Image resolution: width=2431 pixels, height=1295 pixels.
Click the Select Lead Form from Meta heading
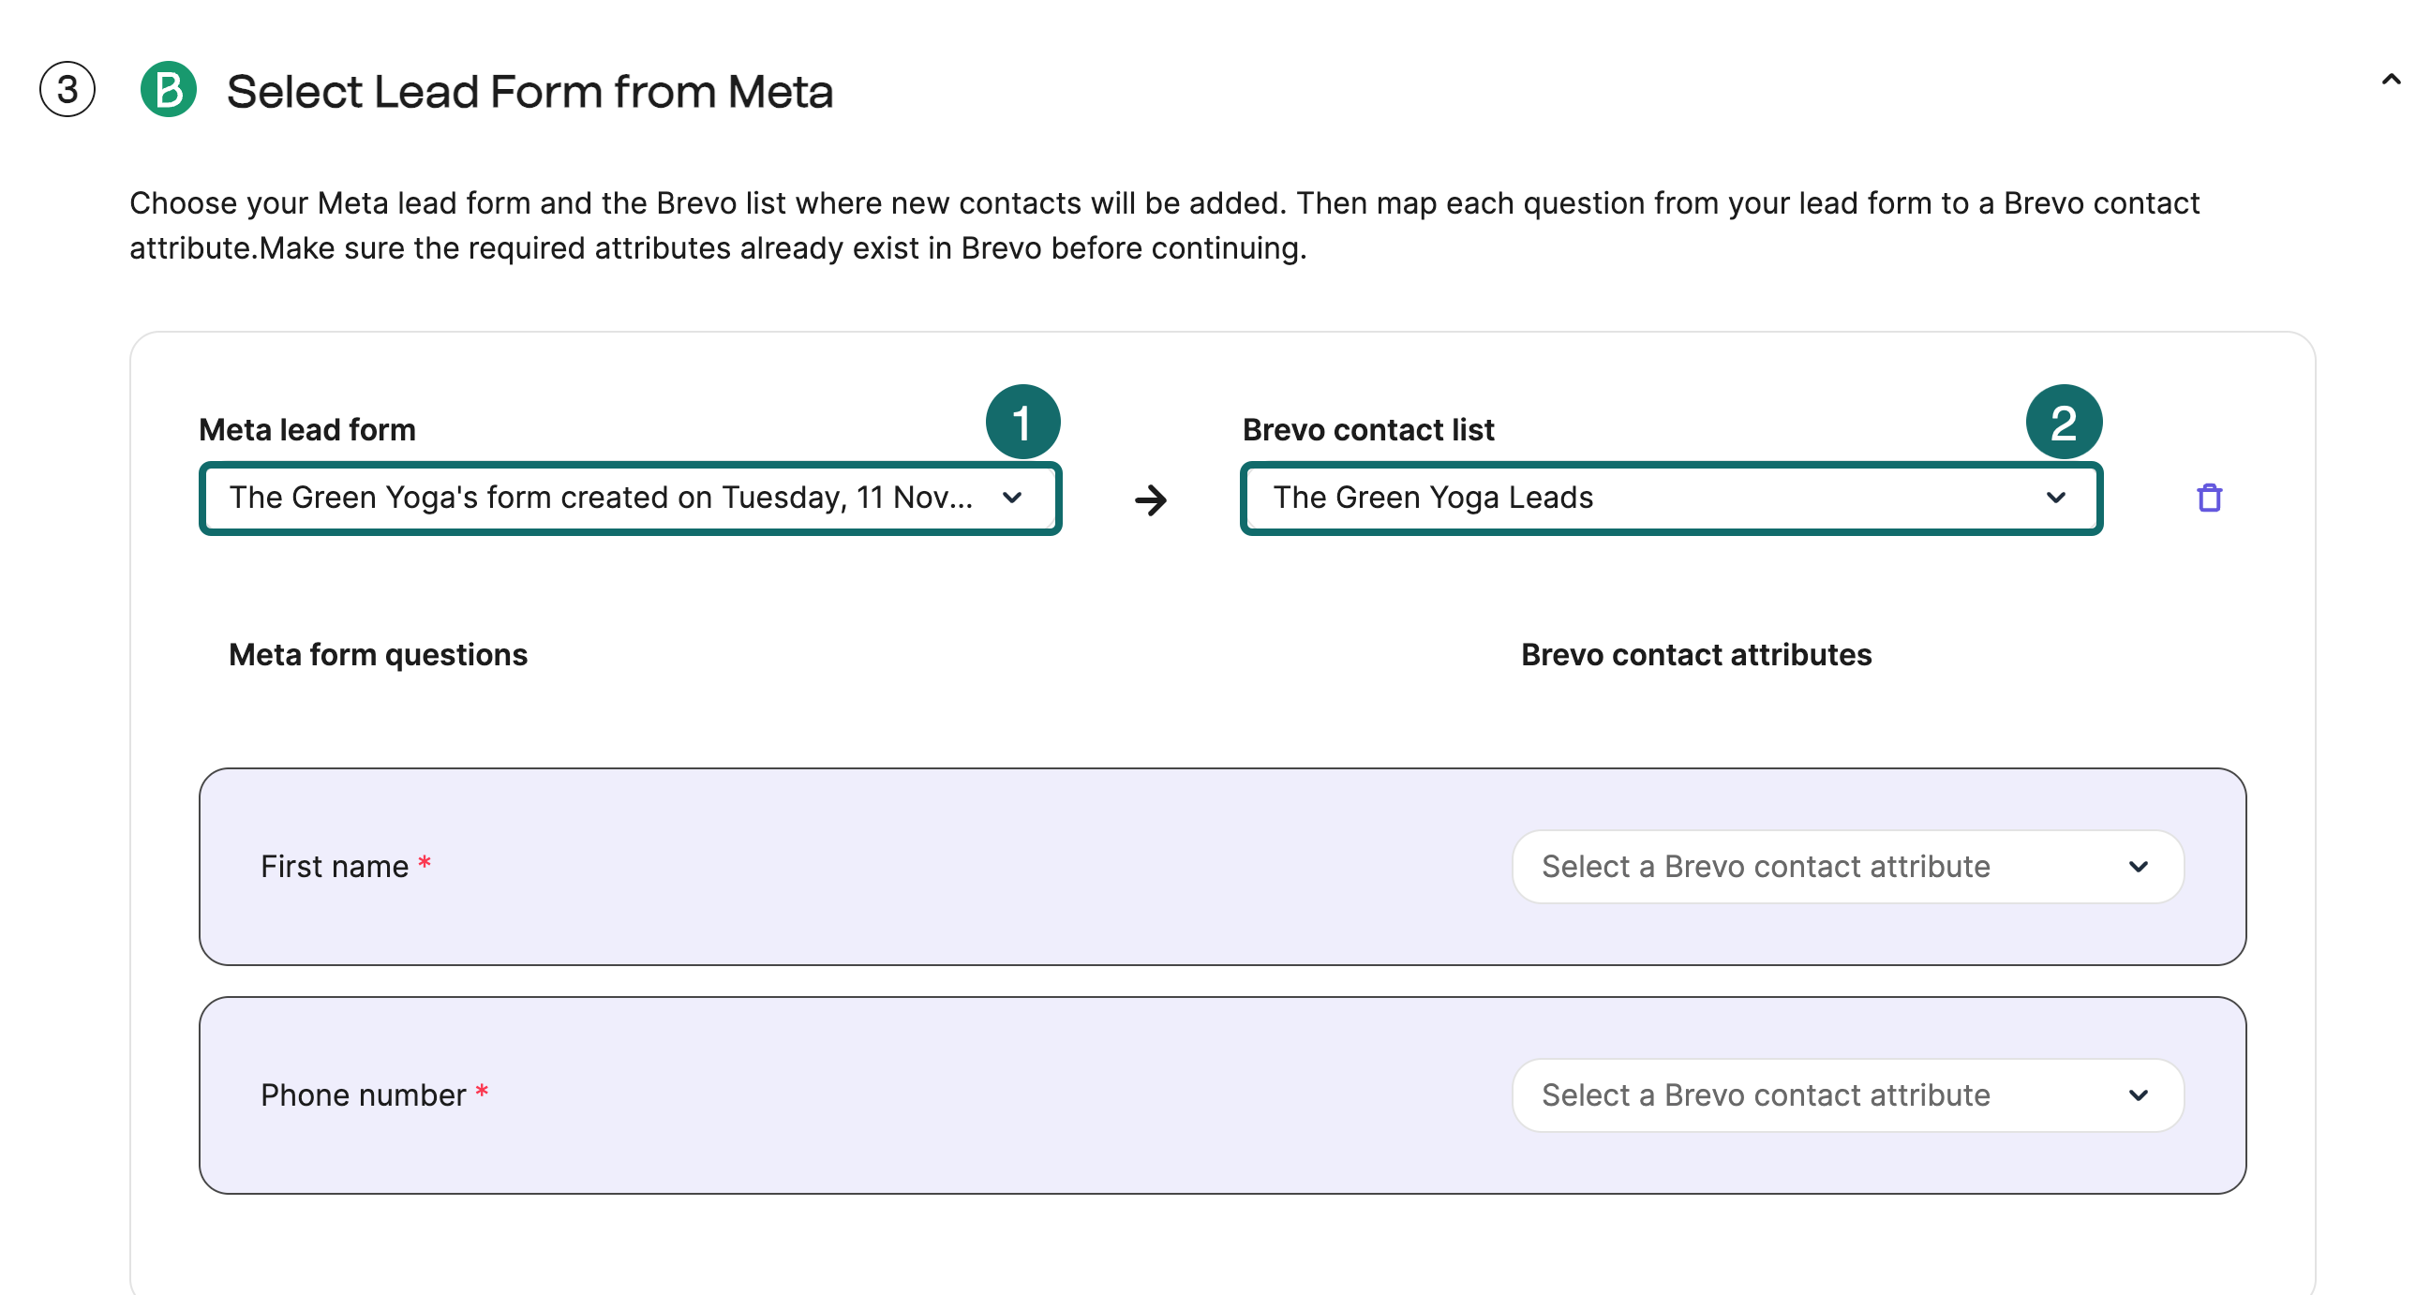pyautogui.click(x=529, y=92)
